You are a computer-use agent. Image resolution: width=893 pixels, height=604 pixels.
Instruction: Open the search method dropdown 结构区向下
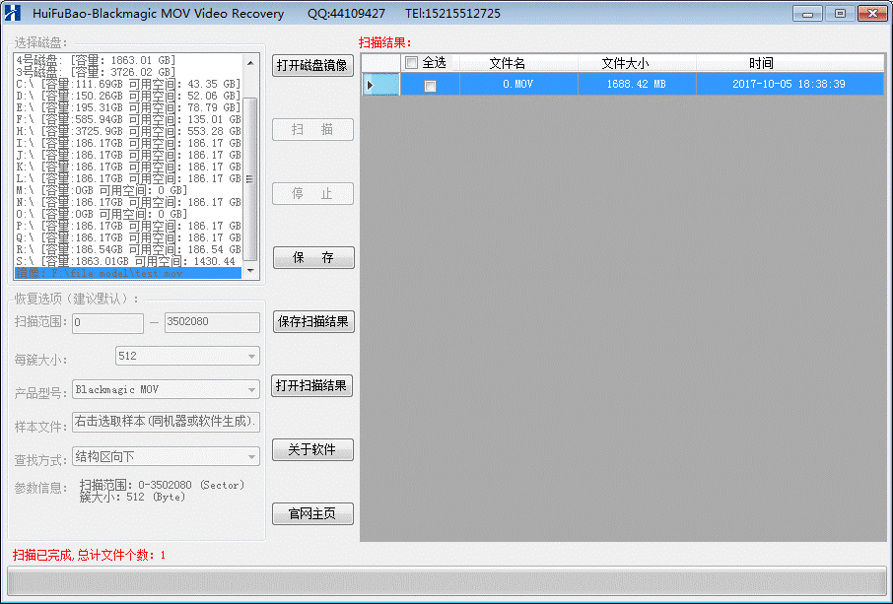point(165,456)
